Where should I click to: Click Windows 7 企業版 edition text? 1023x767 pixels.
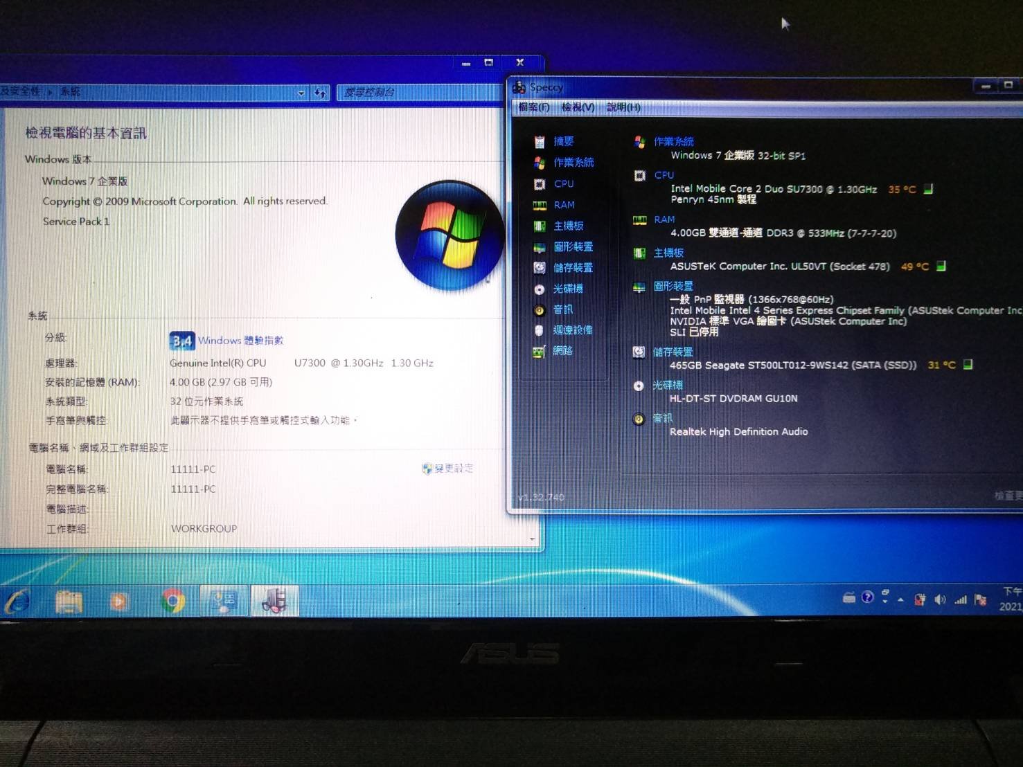[84, 181]
